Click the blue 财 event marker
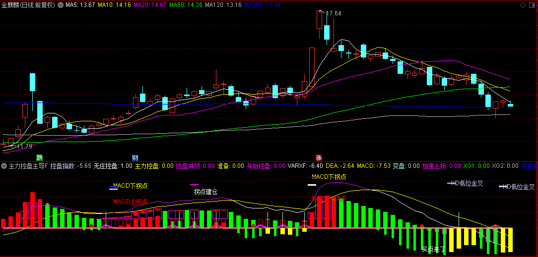538x257 pixels. click(x=135, y=158)
